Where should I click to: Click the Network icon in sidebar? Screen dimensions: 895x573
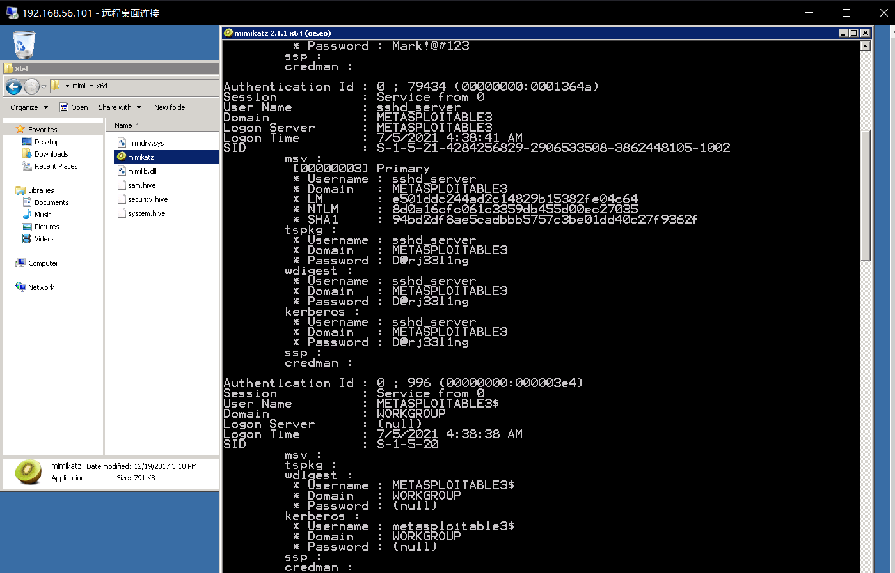pos(20,287)
